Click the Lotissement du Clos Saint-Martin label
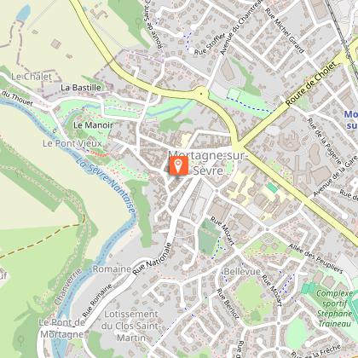Viewport: 358px width, 358px height. tap(131, 326)
